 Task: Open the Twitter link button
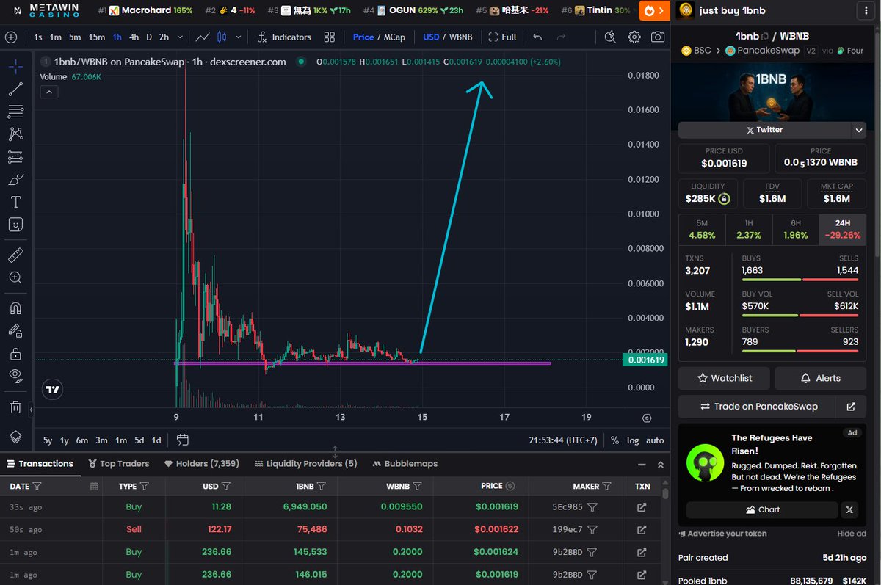764,130
